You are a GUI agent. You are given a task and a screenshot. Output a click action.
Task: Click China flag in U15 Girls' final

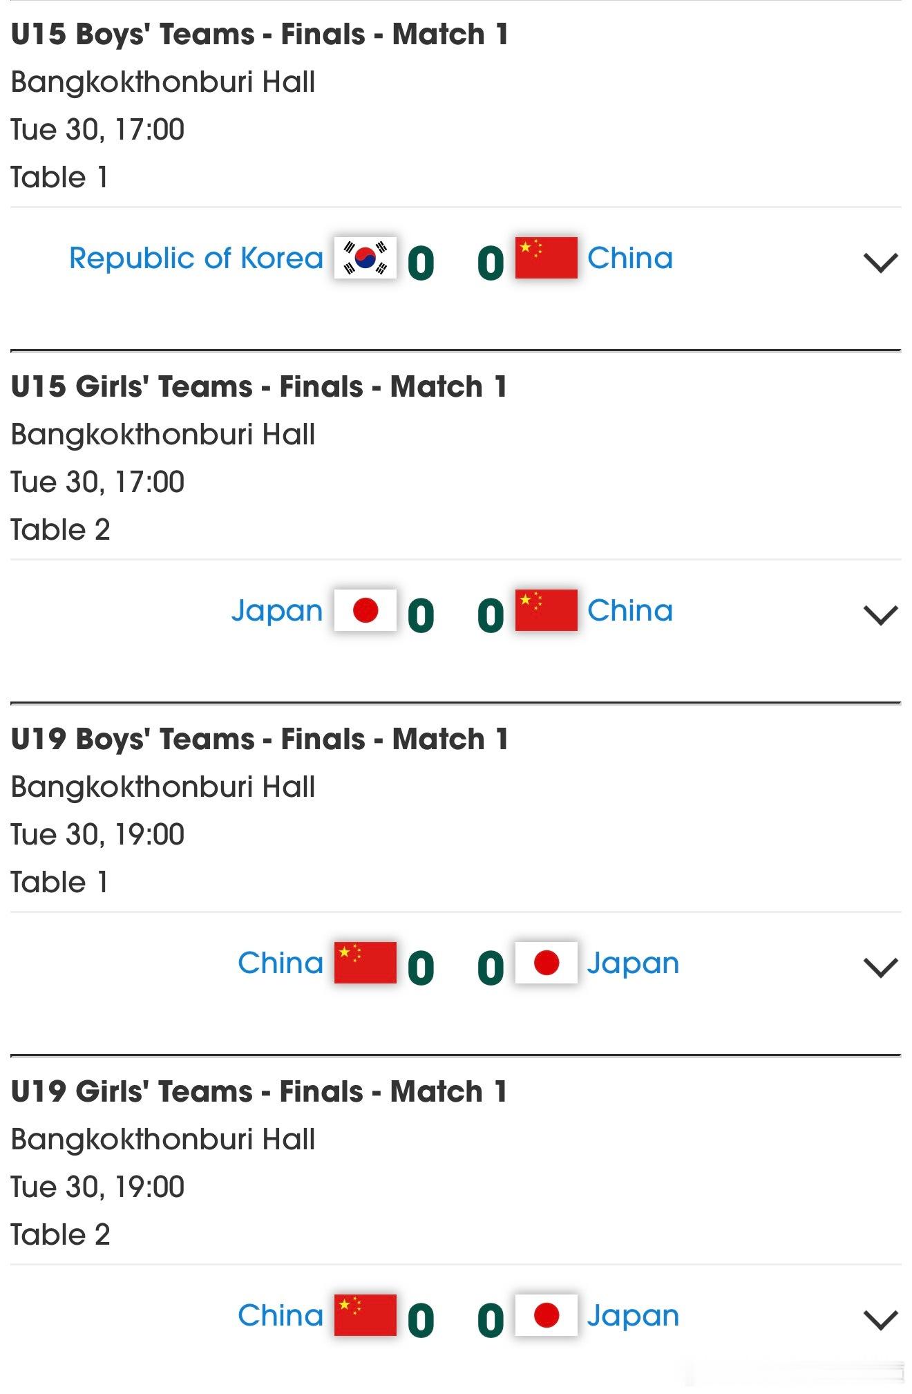(x=546, y=610)
